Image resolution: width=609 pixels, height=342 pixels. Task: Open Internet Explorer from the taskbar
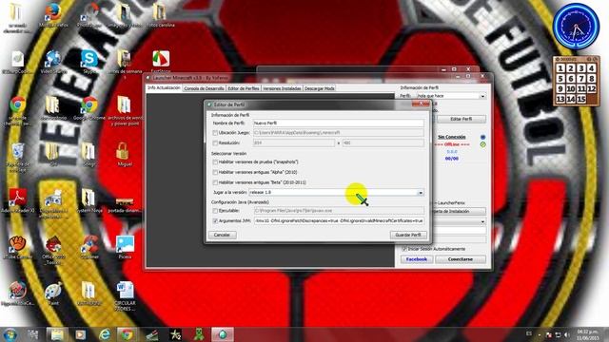pos(104,334)
